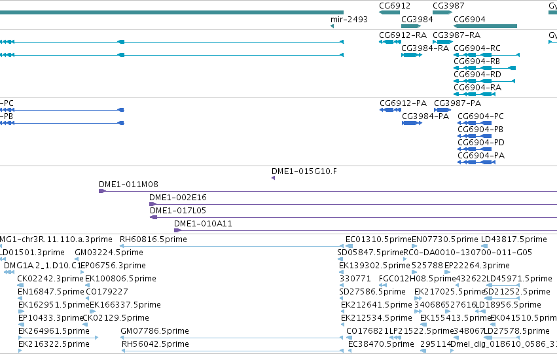Select the EK166337.5prime EST
The image size is (557, 354).
pos(126,306)
